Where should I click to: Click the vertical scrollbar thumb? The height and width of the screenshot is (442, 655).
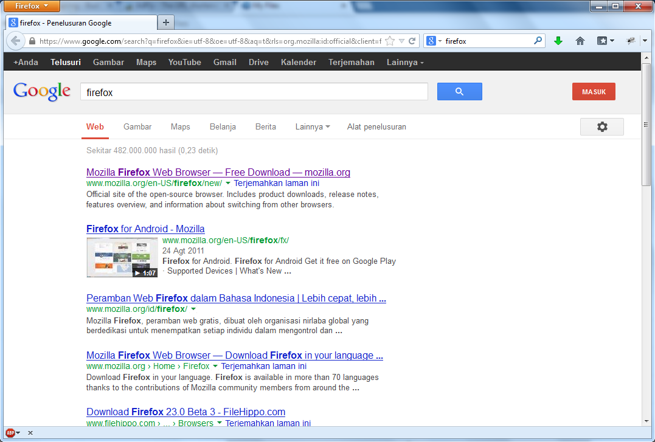[646, 125]
